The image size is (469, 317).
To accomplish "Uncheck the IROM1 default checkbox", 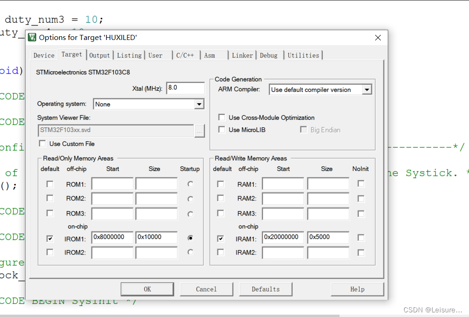I will point(50,238).
